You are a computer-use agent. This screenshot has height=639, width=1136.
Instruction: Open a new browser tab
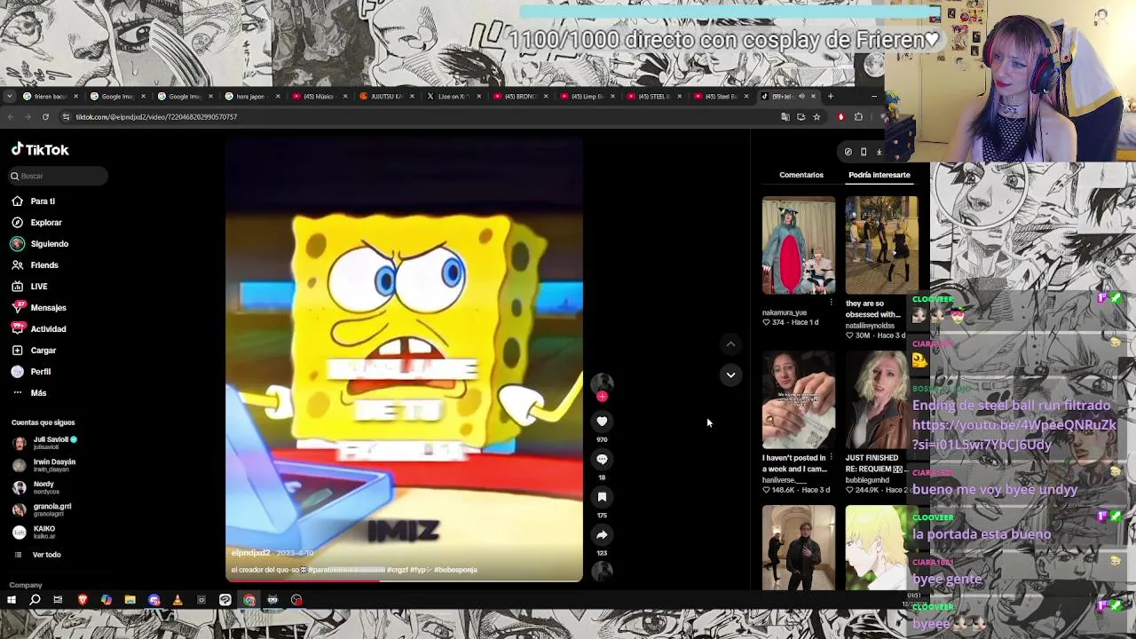coord(831,96)
